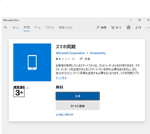Click the 入手 button to get the app
This screenshot has width=150, height=134.
(77, 96)
